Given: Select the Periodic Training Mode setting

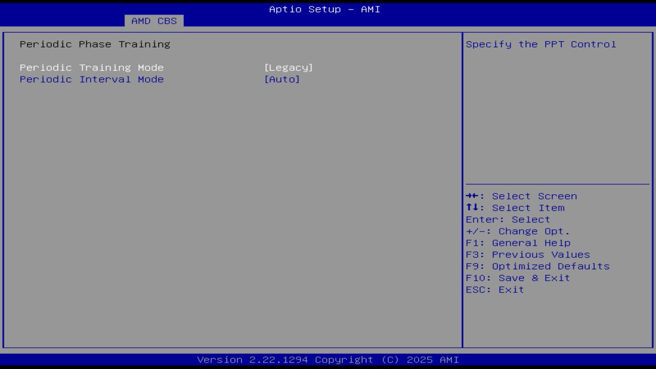Looking at the screenshot, I should click(x=92, y=67).
